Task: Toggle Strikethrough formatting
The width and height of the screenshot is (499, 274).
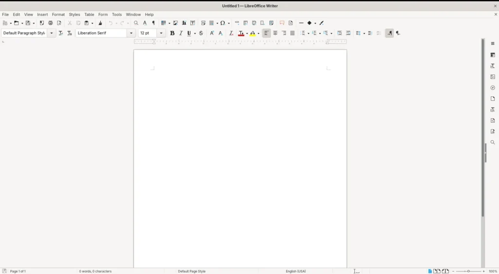Action: (x=201, y=33)
